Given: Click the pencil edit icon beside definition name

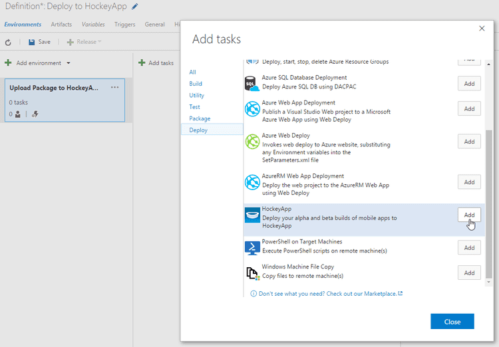Looking at the screenshot, I should [x=135, y=7].
